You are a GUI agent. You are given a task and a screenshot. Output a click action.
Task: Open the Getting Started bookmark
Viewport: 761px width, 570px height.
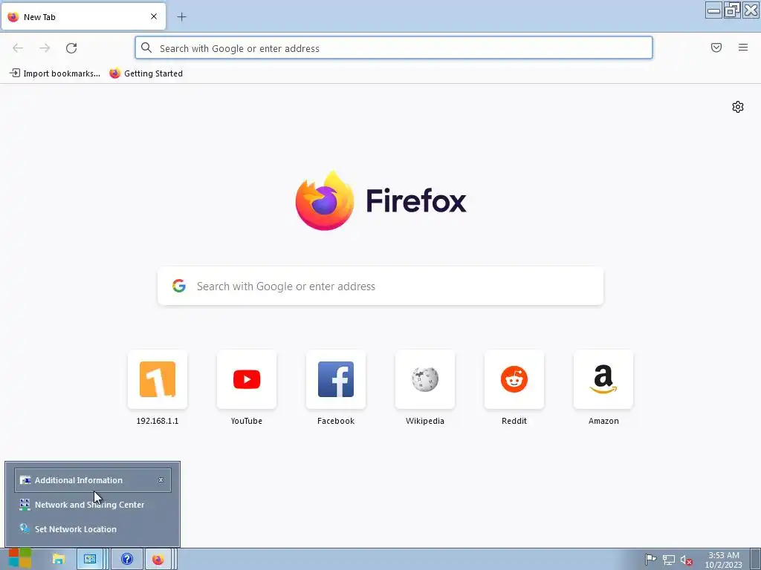coord(146,73)
